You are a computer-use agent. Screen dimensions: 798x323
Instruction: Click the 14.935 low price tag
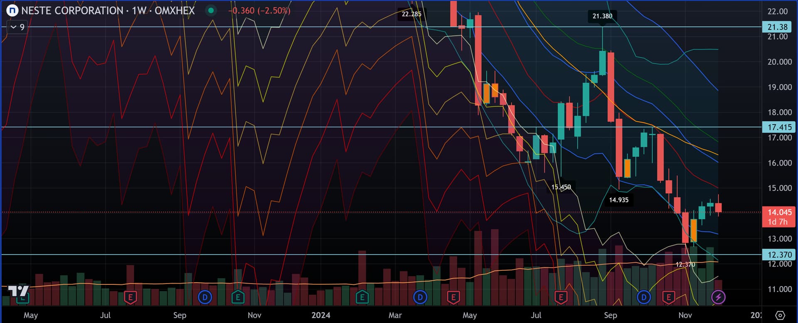point(618,200)
